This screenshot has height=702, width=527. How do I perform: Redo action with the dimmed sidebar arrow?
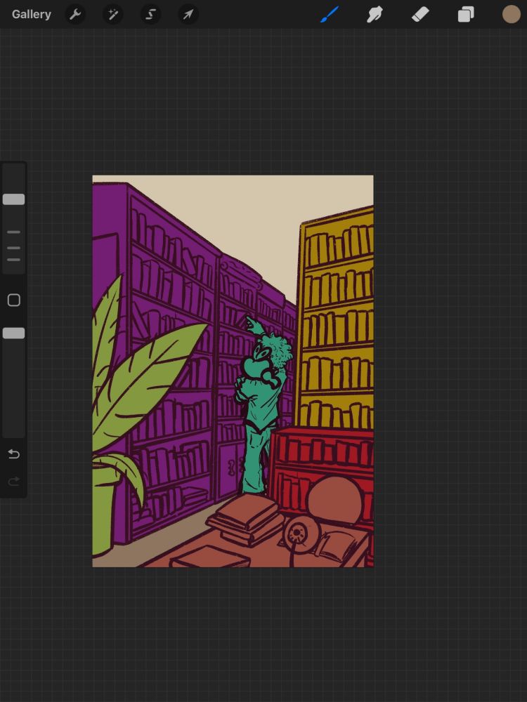tap(14, 481)
